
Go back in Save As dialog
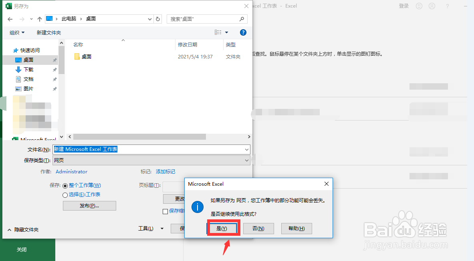click(10, 19)
